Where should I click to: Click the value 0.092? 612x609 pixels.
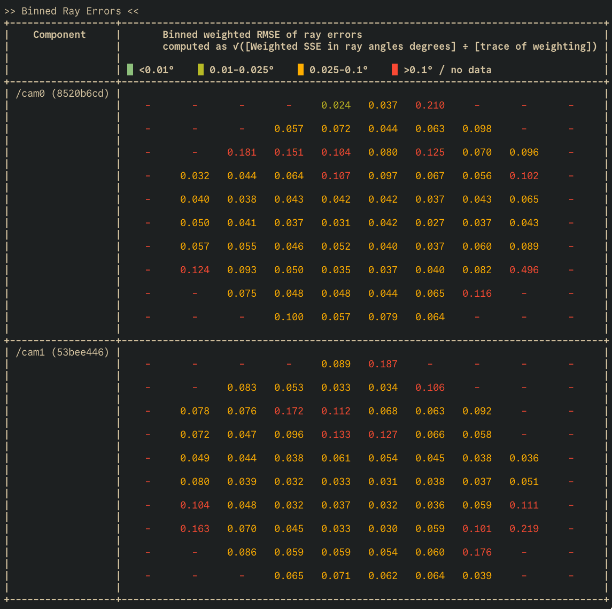[477, 411]
